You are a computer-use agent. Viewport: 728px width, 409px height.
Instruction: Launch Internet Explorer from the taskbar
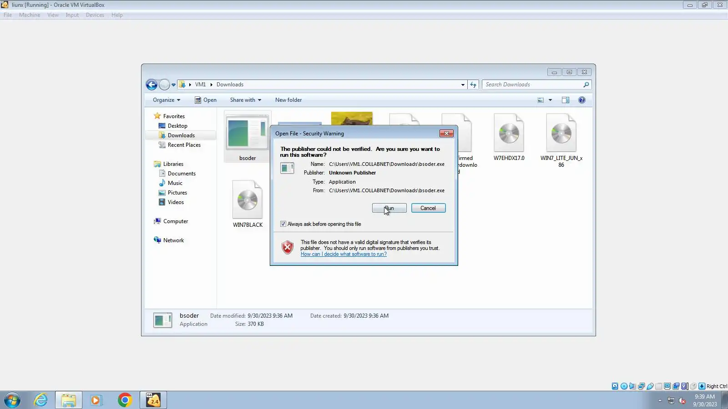click(41, 400)
